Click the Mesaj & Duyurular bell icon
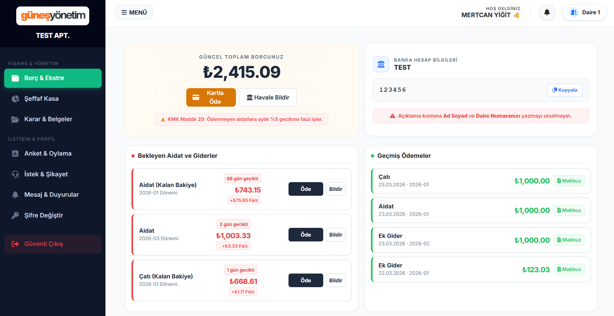Image resolution: width=614 pixels, height=316 pixels. (x=15, y=195)
